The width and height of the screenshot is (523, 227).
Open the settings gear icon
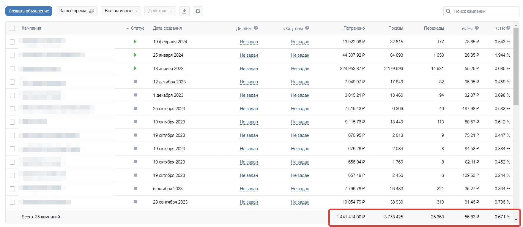tap(198, 11)
